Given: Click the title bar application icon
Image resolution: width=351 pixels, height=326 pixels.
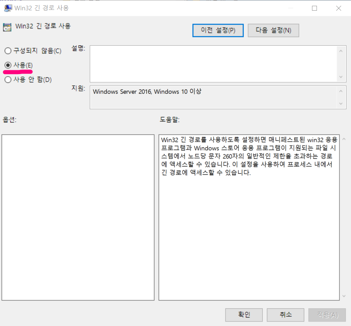Looking at the screenshot, I should click(x=8, y=8).
